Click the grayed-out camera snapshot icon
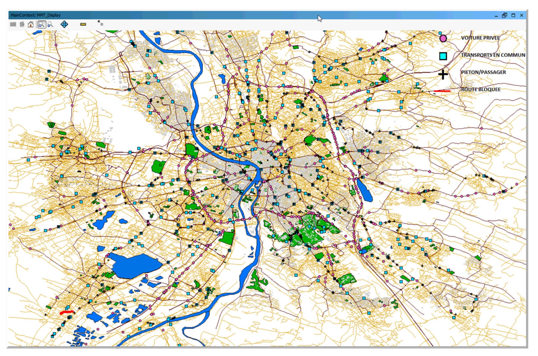 (13, 24)
